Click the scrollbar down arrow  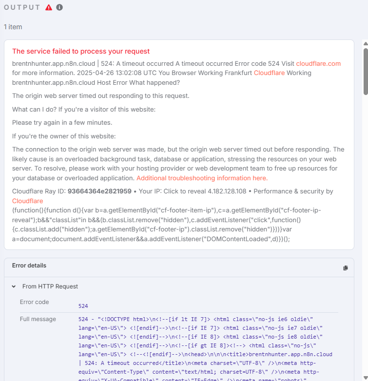tap(365, 377)
